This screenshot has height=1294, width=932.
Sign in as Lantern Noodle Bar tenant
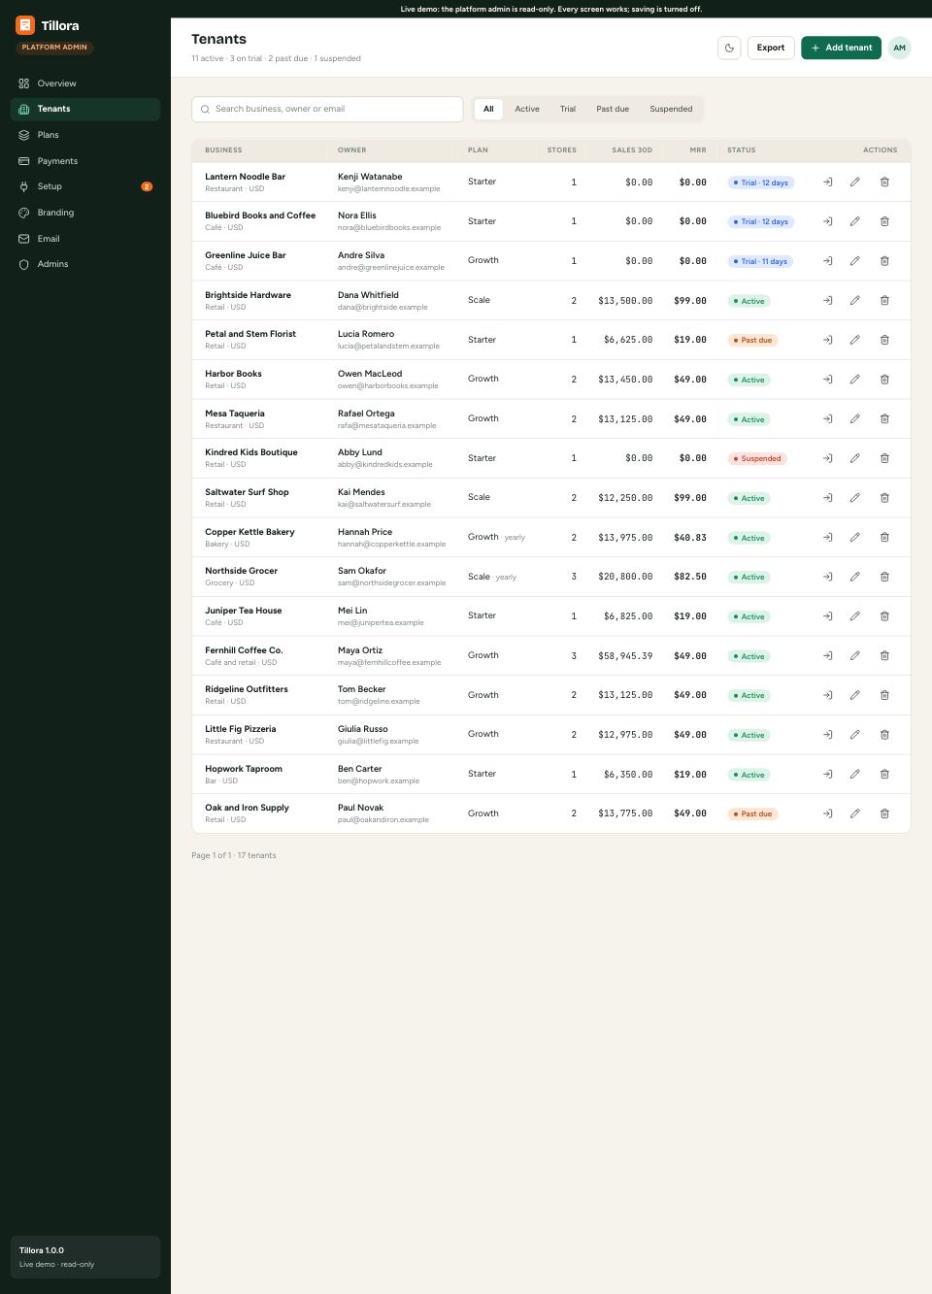point(828,182)
